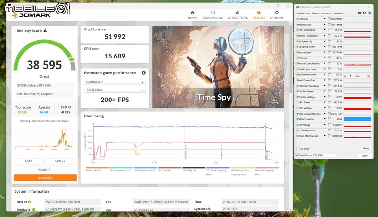Viewport: 378px width, 217px height.
Task: Click the SAVE AS button
Action: [x=60, y=161]
